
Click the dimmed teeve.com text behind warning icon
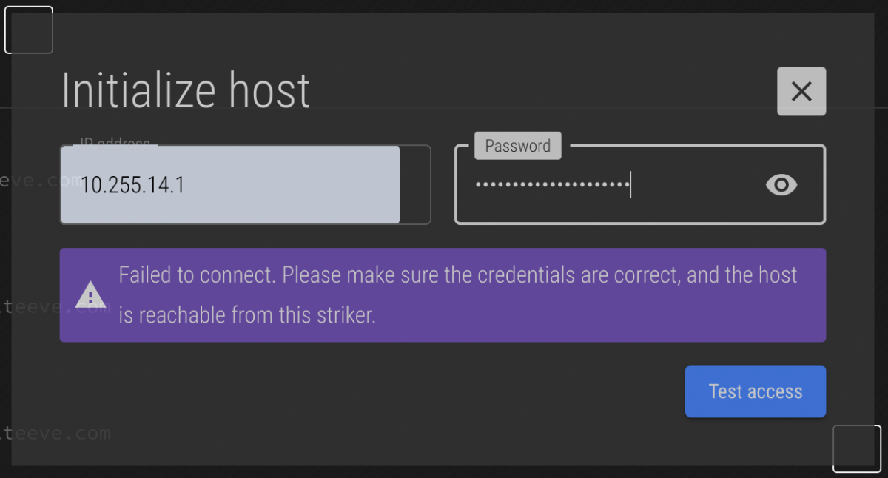[x=30, y=307]
